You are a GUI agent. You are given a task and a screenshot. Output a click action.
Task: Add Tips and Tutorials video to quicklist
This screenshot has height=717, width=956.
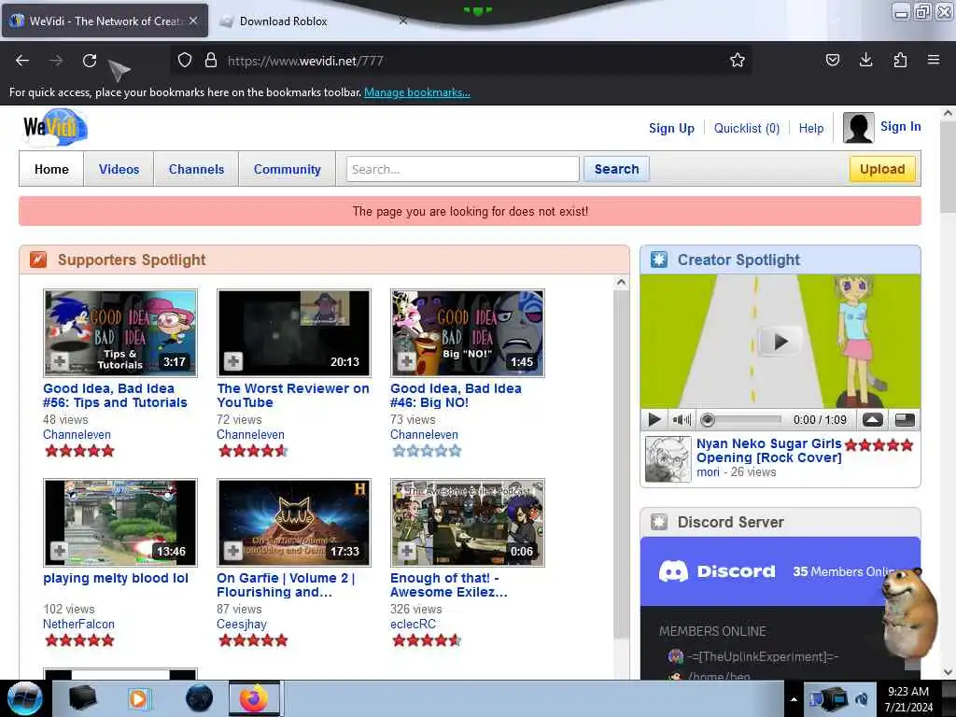(x=59, y=361)
